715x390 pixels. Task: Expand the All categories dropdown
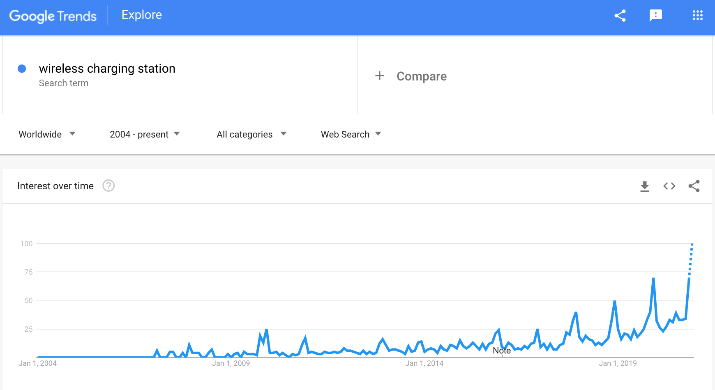tap(251, 134)
